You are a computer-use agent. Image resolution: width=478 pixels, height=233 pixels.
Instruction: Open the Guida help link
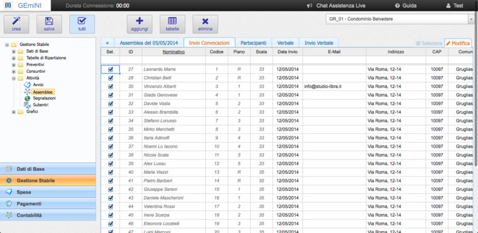click(406, 6)
